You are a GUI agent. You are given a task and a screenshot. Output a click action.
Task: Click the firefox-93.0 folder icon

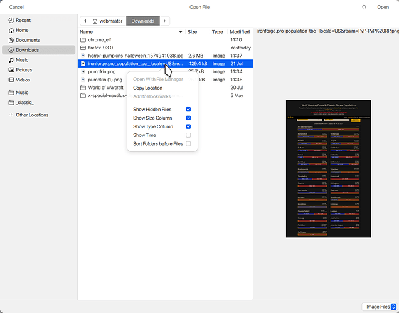83,48
